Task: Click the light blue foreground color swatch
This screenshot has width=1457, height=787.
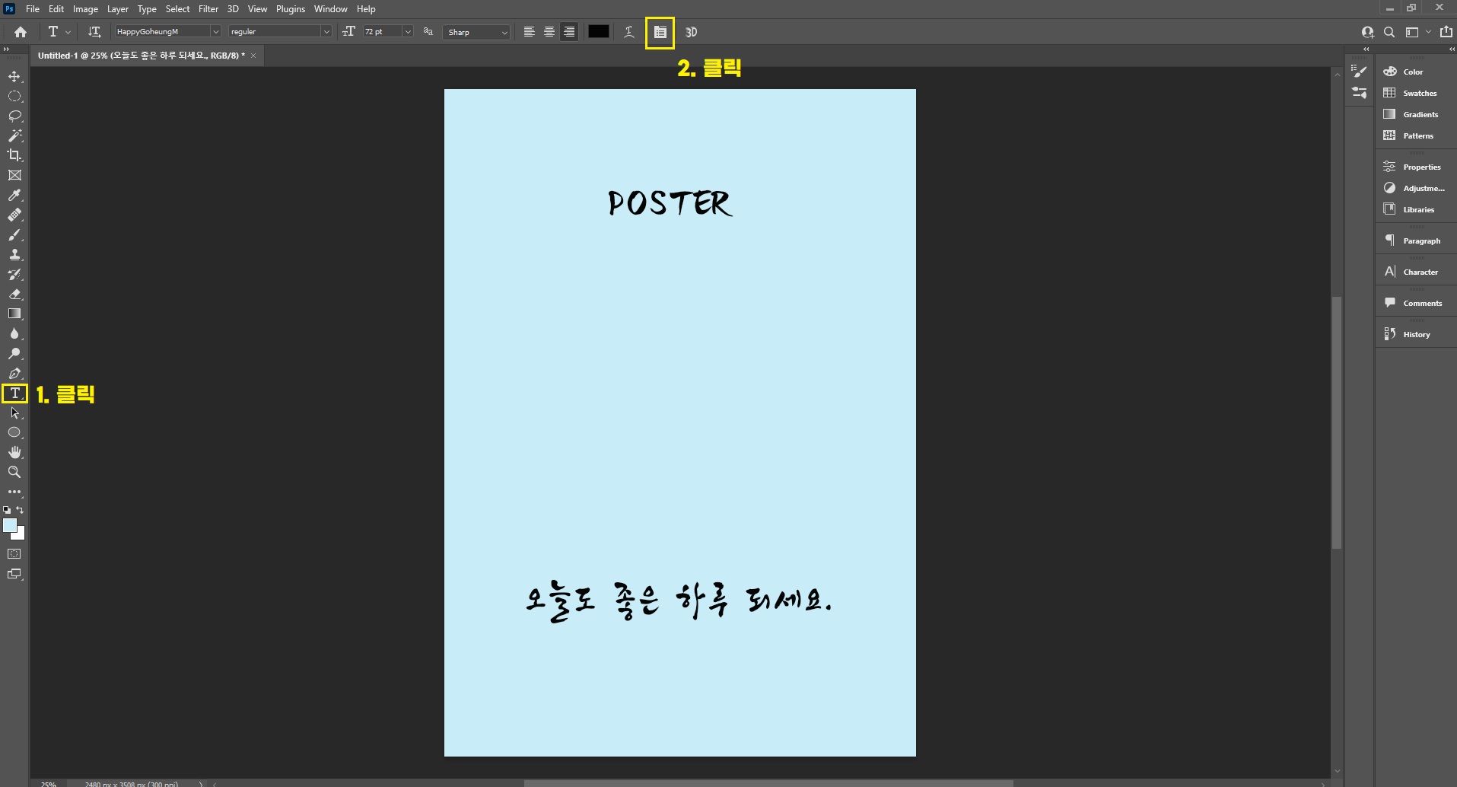Action: pos(9,524)
